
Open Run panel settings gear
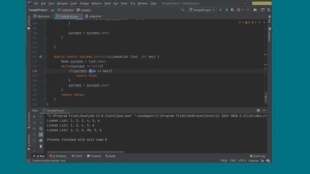pos(258,111)
